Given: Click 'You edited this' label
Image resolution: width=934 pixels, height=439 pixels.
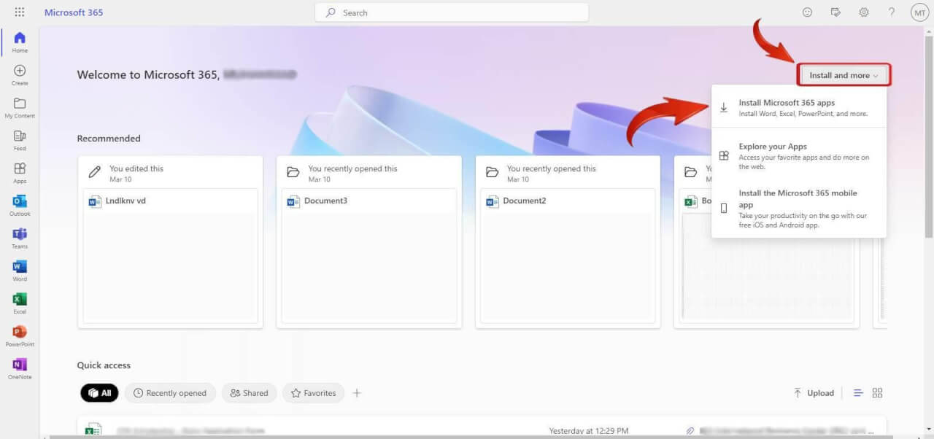Looking at the screenshot, I should pos(136,168).
